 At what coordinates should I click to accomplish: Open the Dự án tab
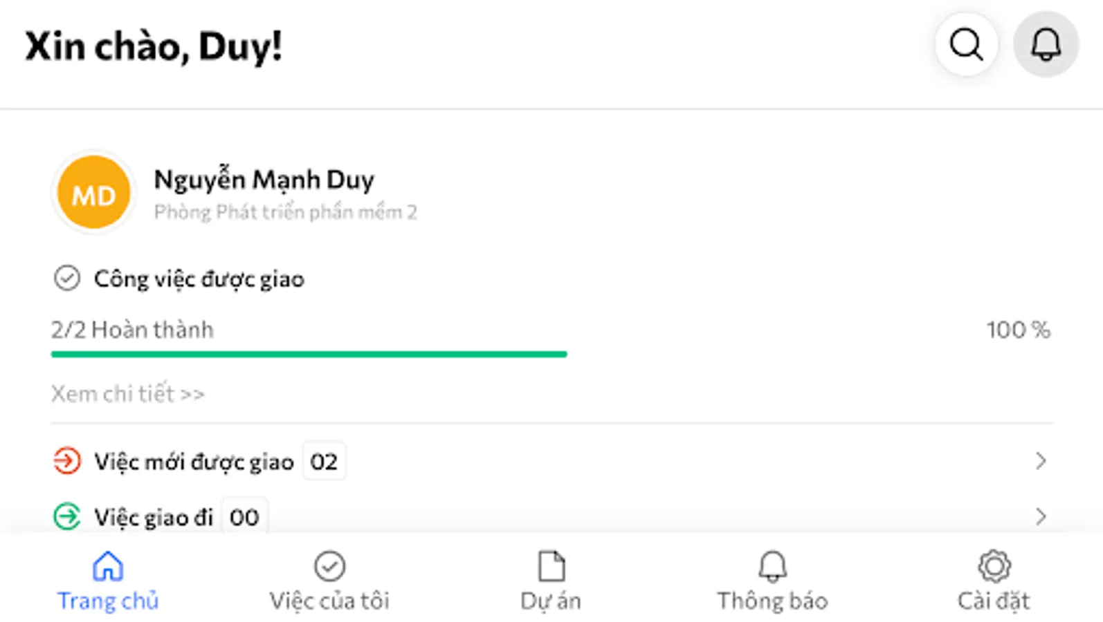point(551,582)
